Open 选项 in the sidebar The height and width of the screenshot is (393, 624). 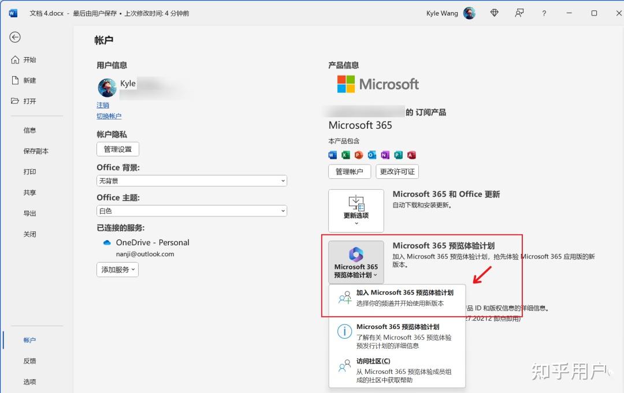pyautogui.click(x=29, y=382)
